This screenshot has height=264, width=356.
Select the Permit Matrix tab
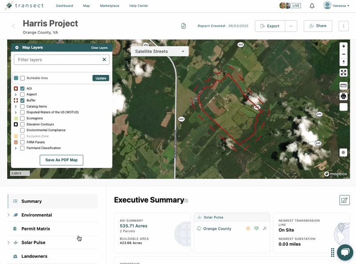tap(36, 229)
